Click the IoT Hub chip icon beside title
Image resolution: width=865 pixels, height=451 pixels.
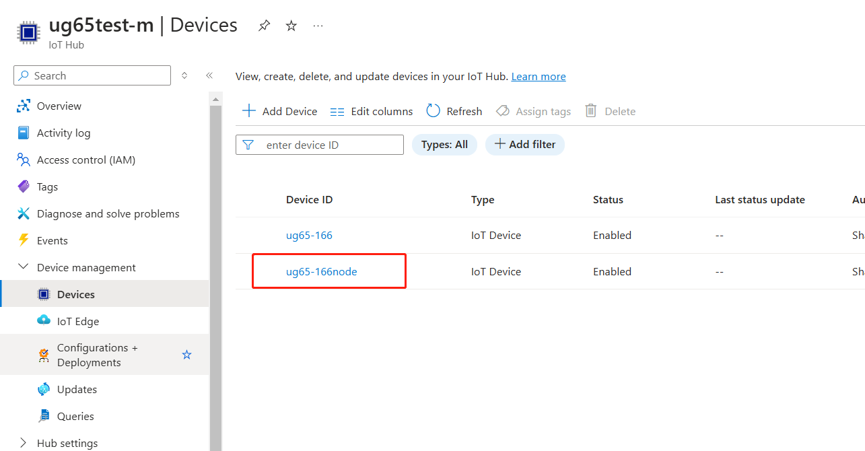pyautogui.click(x=28, y=32)
